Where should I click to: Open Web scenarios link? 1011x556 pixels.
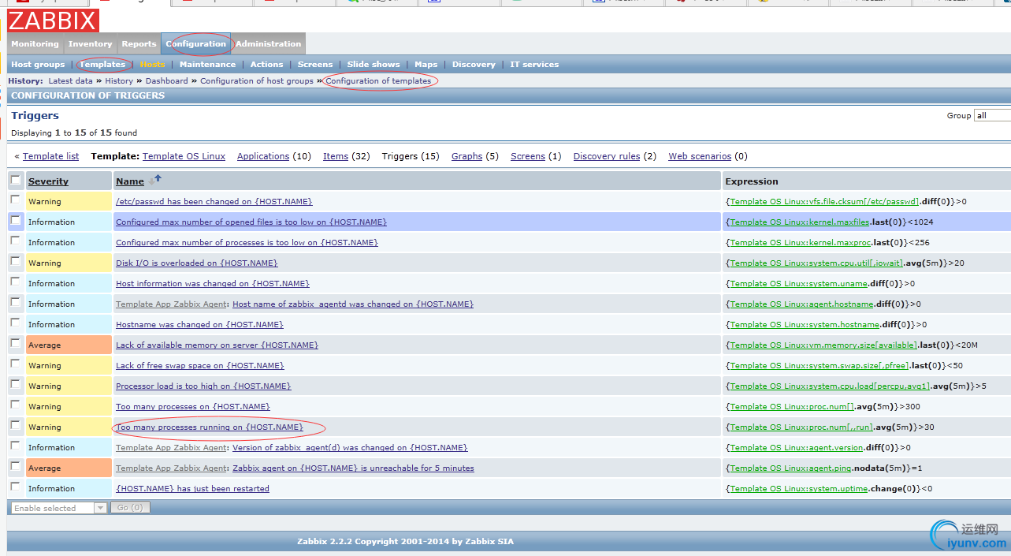(x=700, y=156)
